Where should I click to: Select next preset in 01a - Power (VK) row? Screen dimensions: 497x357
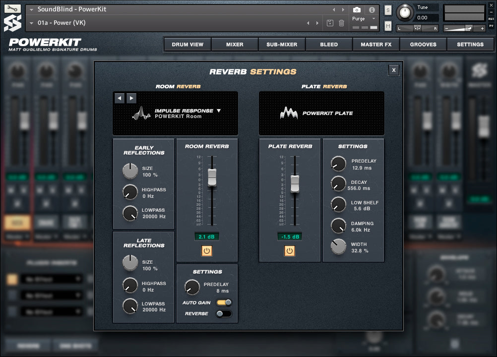coord(317,23)
